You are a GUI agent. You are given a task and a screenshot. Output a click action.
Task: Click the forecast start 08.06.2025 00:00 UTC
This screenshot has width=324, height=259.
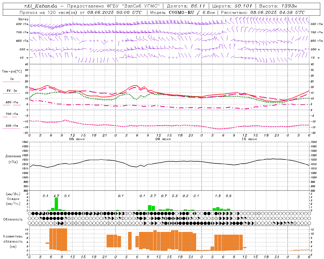click(114, 12)
